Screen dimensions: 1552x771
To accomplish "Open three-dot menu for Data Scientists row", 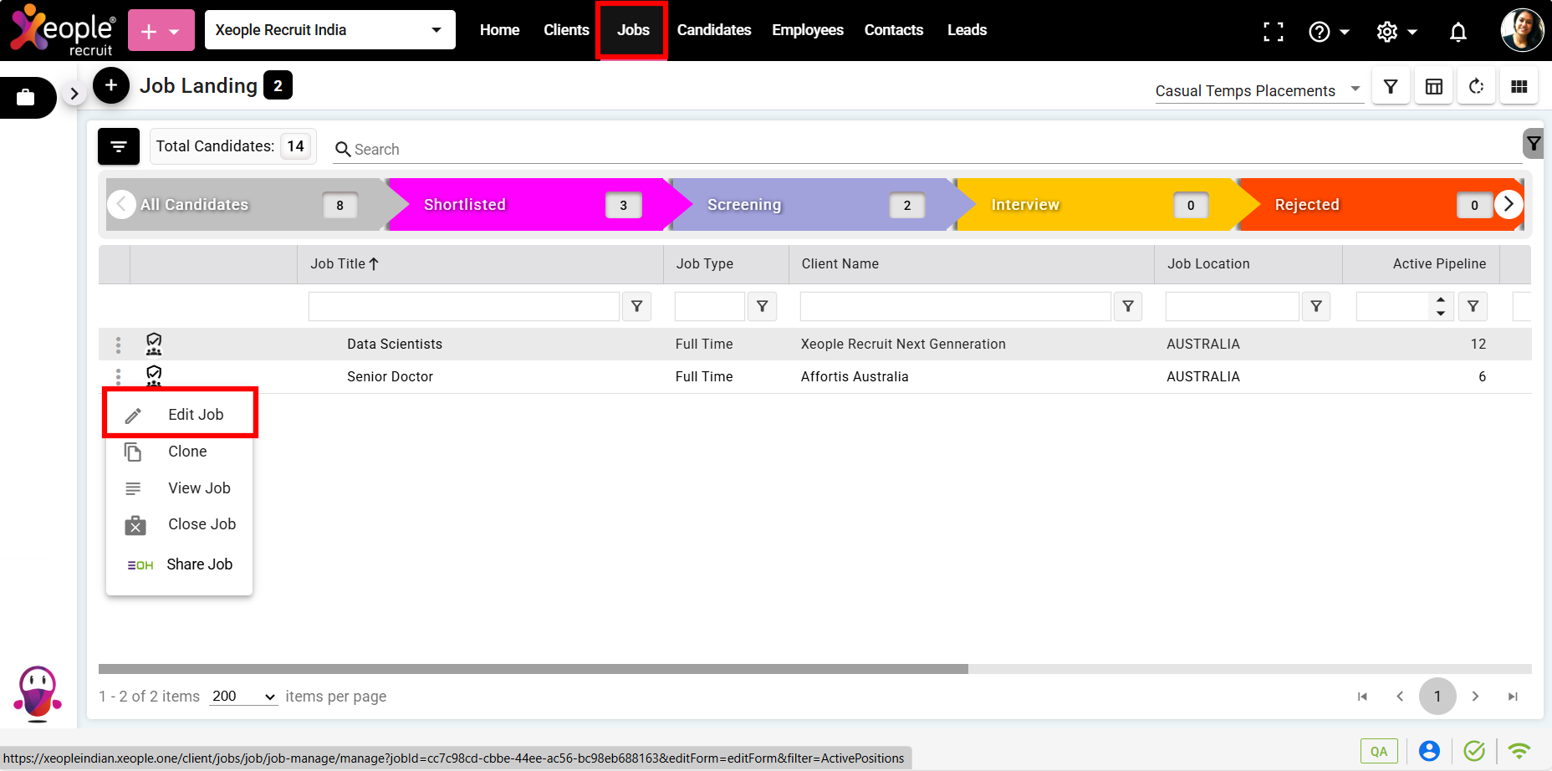I will (118, 345).
